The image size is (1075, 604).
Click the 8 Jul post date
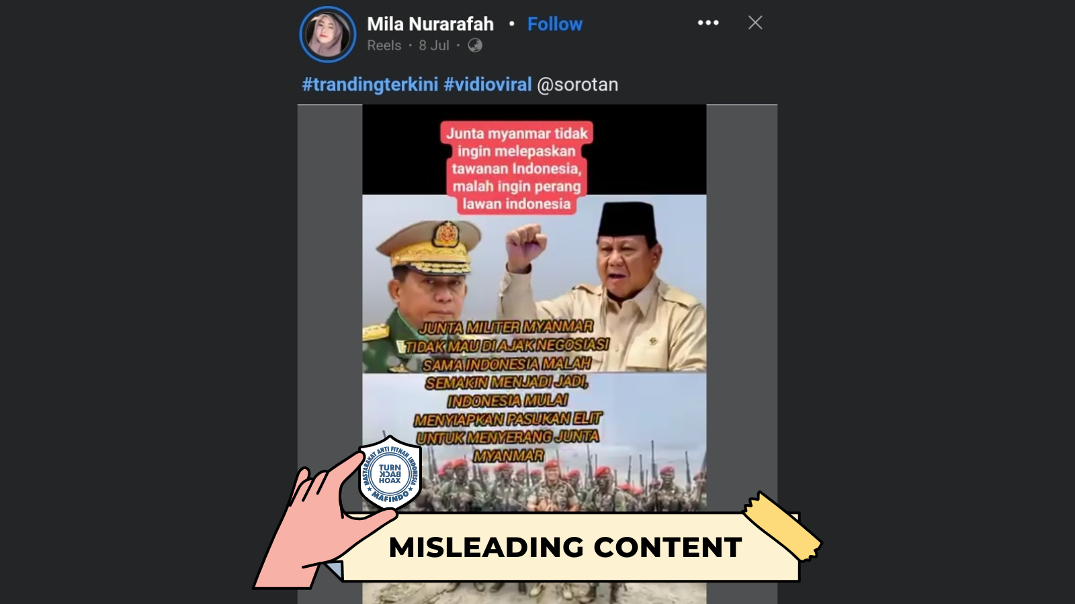click(434, 46)
